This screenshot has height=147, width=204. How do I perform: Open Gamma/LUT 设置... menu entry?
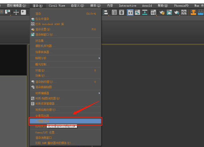pyautogui.click(x=66, y=132)
